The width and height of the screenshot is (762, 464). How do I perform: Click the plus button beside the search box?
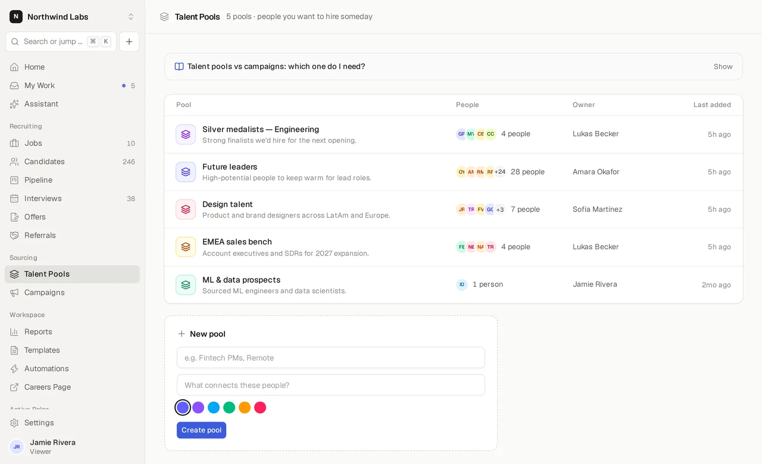pos(129,41)
